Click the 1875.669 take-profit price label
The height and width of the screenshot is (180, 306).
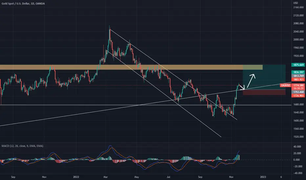click(x=298, y=65)
